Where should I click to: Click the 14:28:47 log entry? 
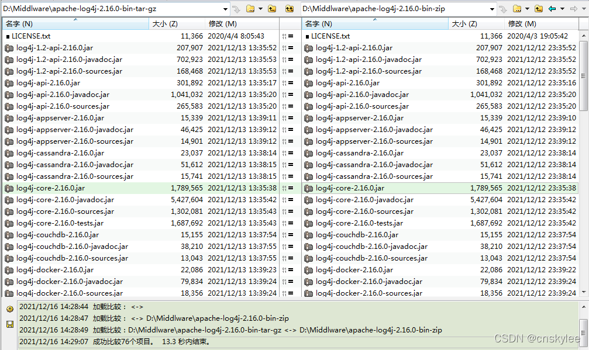[x=154, y=318]
